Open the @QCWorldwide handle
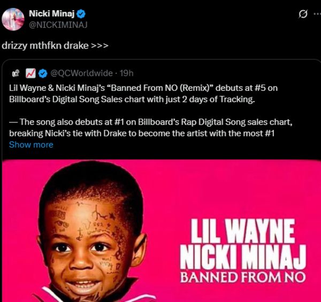The width and height of the screenshot is (321, 302). (81, 73)
